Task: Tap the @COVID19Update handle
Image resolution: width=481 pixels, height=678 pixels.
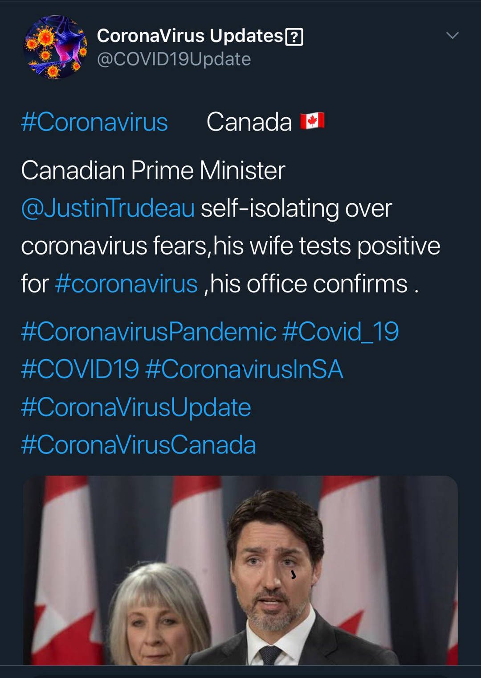Action: [174, 59]
